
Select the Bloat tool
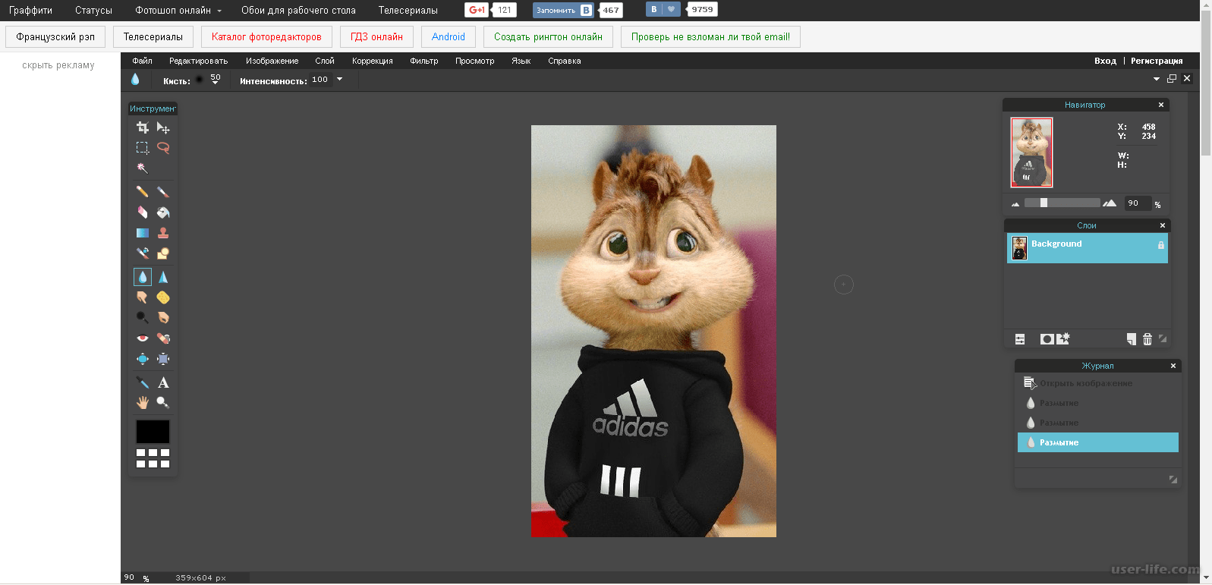point(143,359)
